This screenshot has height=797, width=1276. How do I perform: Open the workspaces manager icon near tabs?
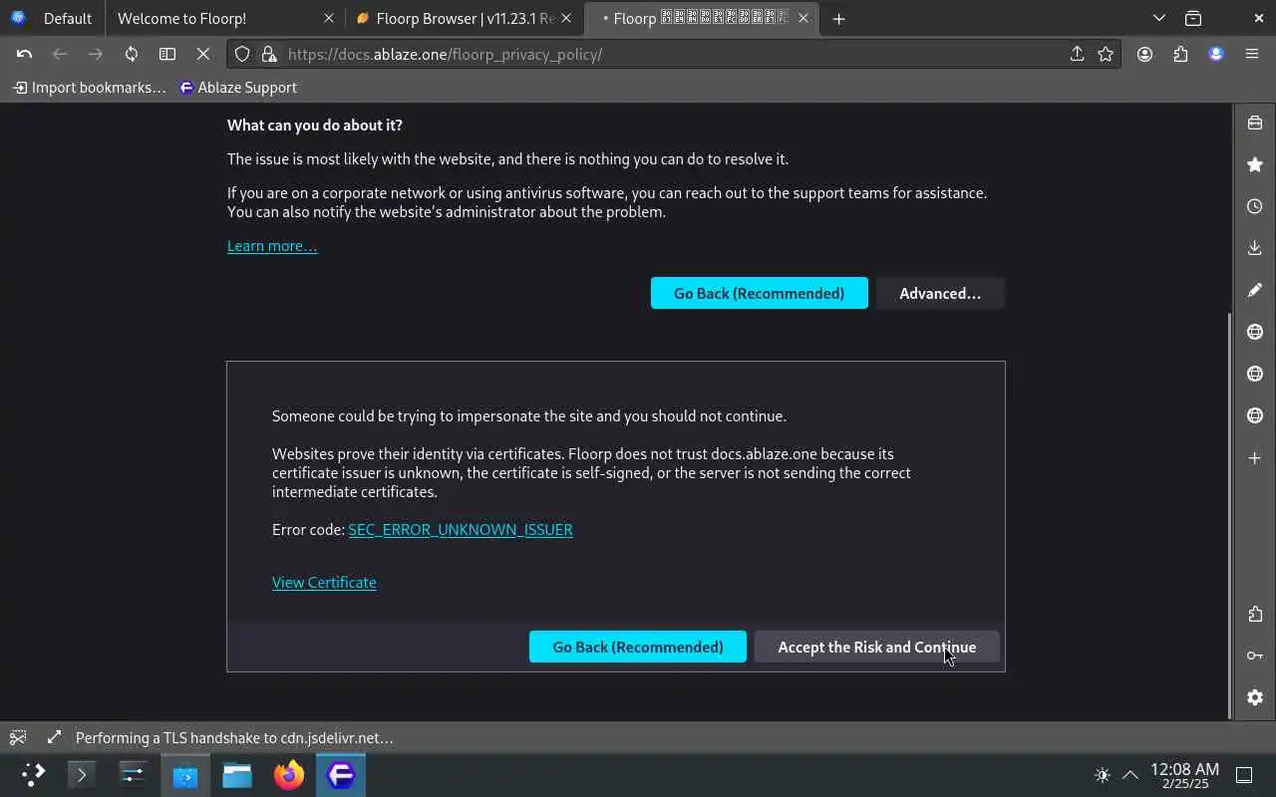click(1193, 19)
